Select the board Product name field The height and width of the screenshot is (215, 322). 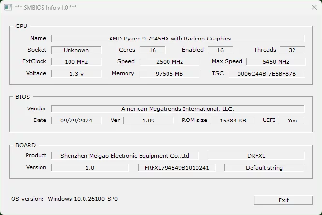(129, 156)
